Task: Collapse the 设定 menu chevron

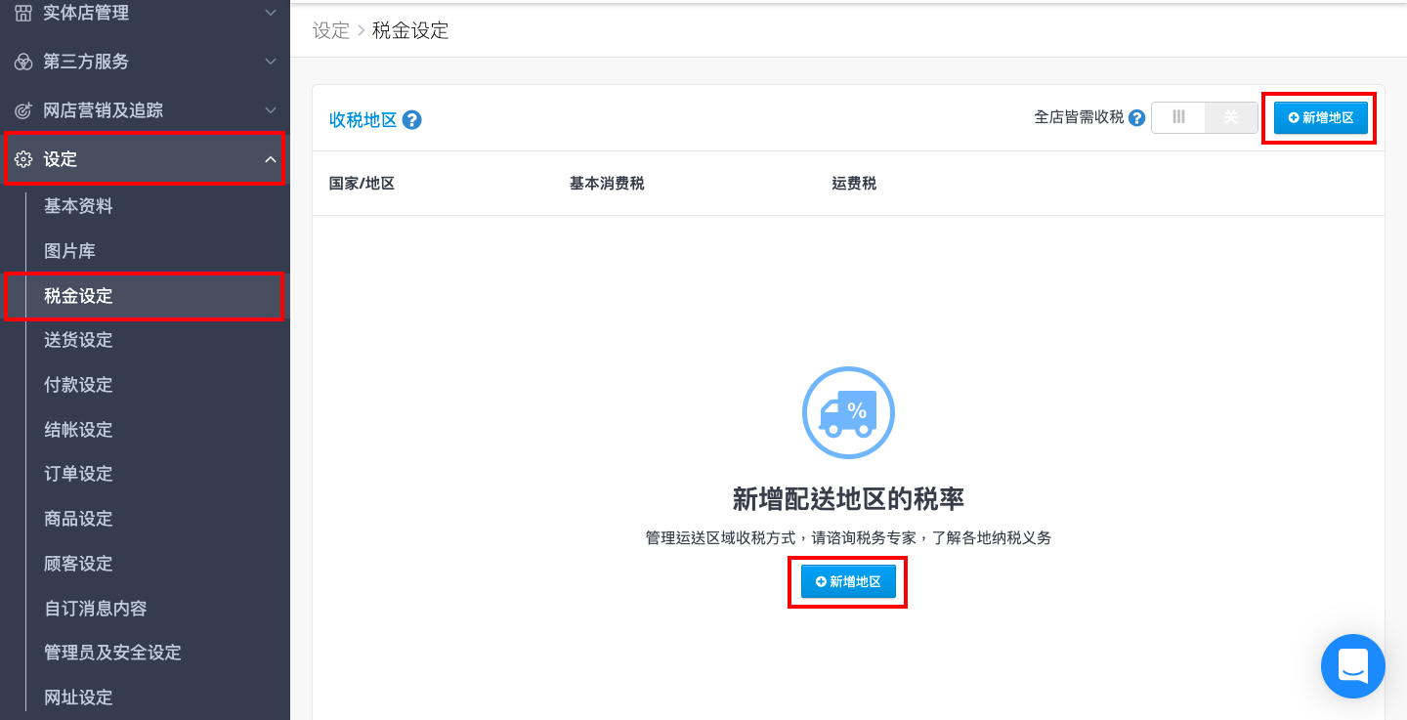Action: [x=271, y=159]
